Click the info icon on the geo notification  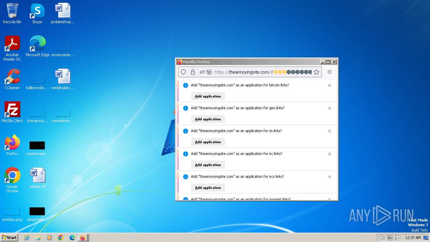(185, 108)
